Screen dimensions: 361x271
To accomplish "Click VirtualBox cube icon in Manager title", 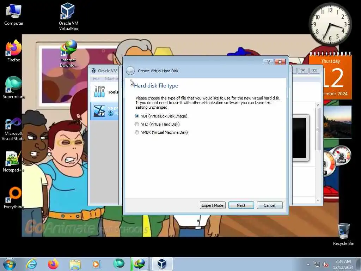I will (93, 71).
